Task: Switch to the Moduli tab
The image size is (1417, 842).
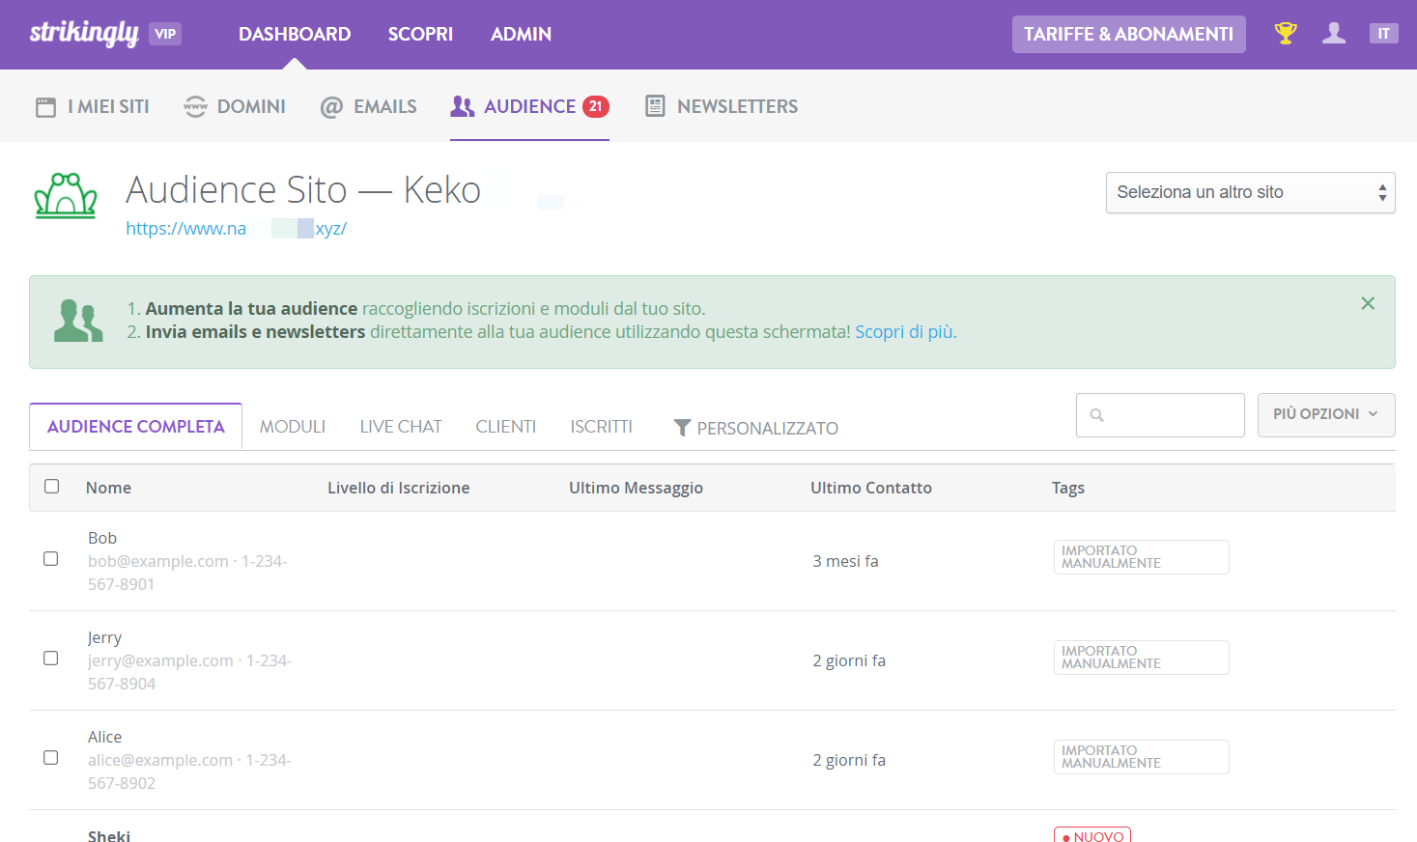Action: point(293,427)
